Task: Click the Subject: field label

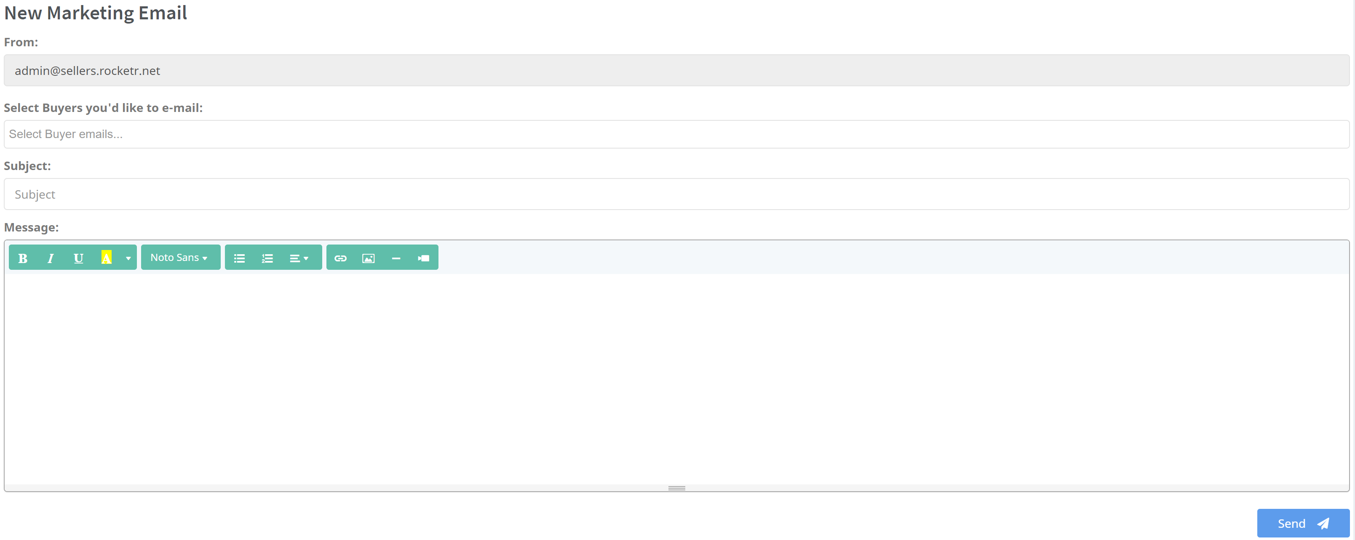Action: point(27,166)
